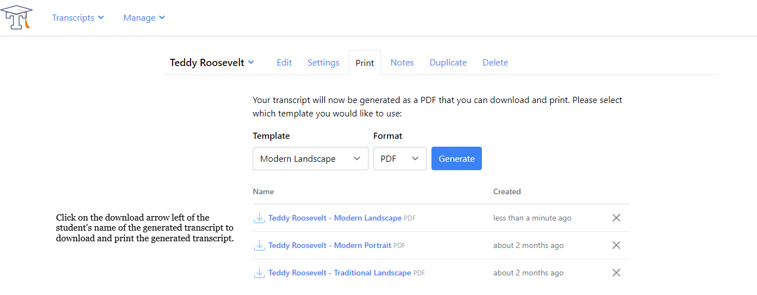
Task: Switch to the Edit tab
Action: coord(284,63)
